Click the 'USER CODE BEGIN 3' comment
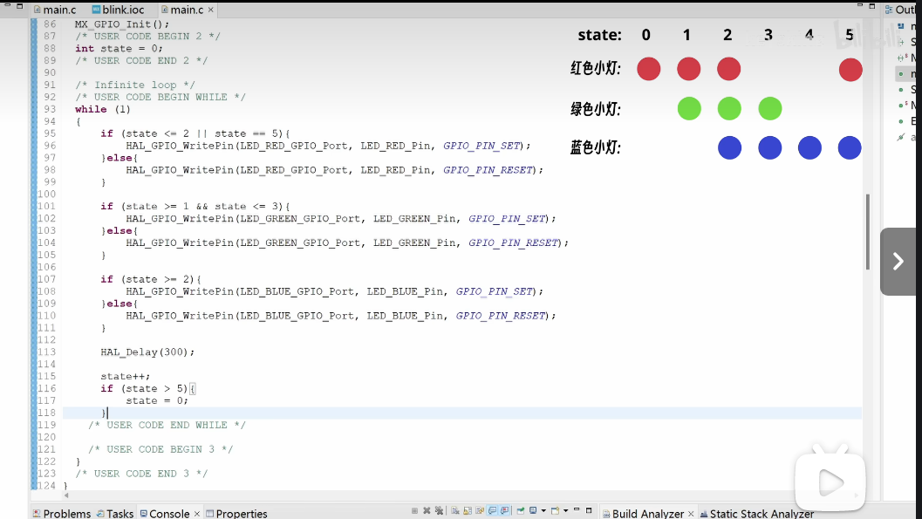This screenshot has width=922, height=519. 160,449
